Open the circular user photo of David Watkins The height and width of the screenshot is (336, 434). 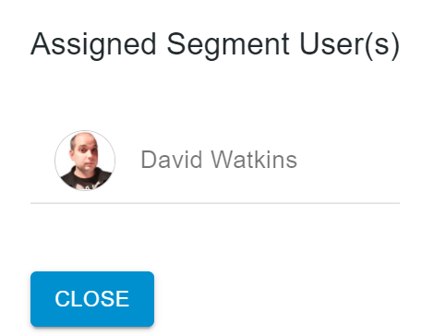85,161
